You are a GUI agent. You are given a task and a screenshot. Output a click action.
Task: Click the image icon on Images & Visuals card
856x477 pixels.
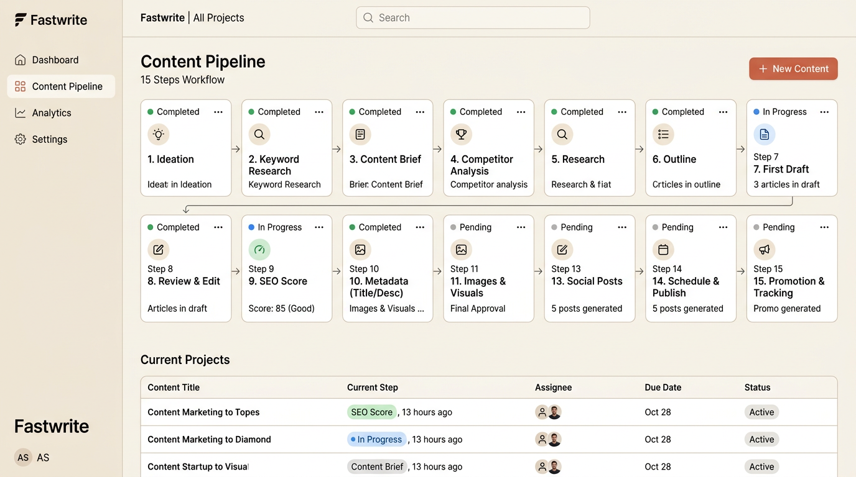461,250
